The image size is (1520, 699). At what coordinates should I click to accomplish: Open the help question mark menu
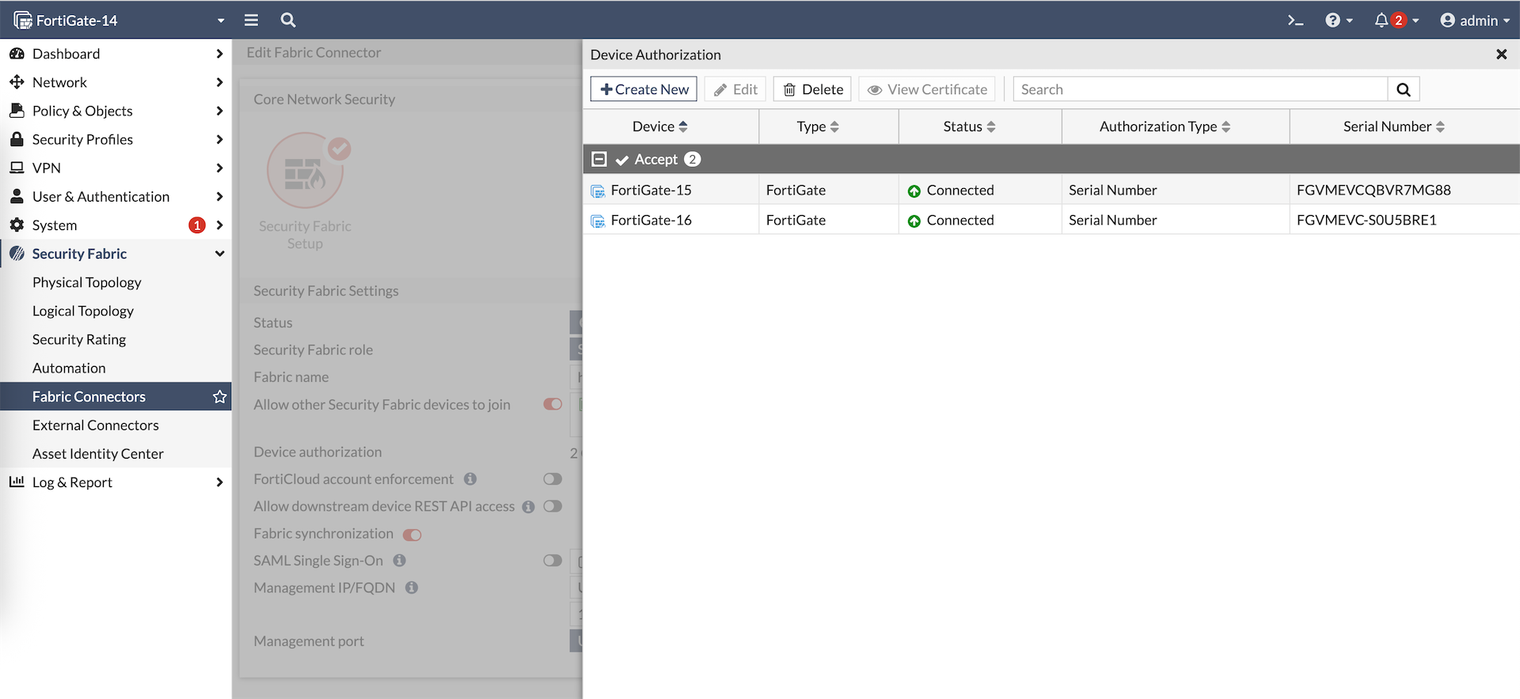[1333, 21]
